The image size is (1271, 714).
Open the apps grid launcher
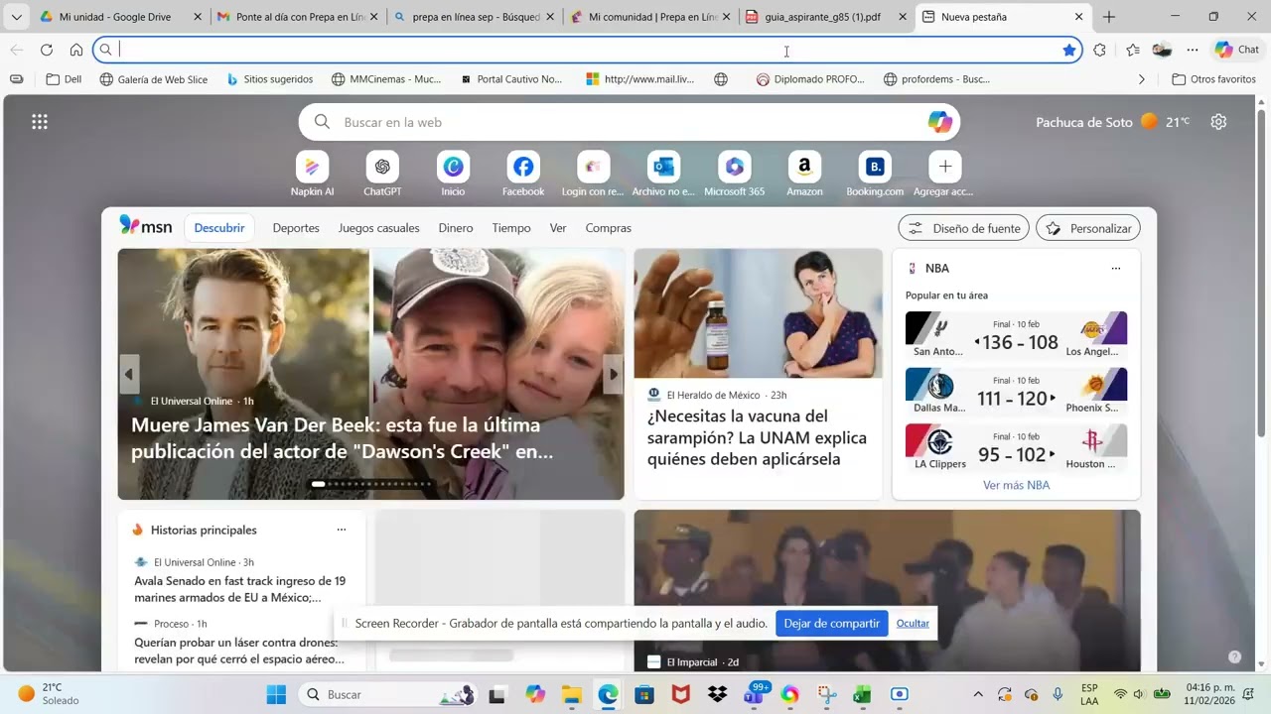tap(40, 122)
